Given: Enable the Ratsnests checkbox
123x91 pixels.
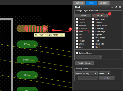Looking at the screenshot, I should coord(93,44).
